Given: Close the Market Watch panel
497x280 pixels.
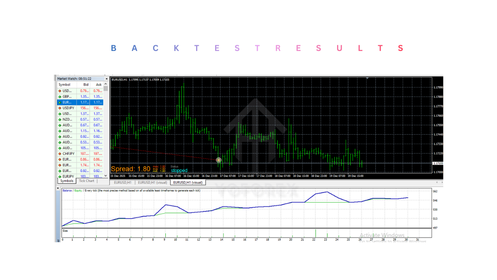Looking at the screenshot, I should pos(107,79).
